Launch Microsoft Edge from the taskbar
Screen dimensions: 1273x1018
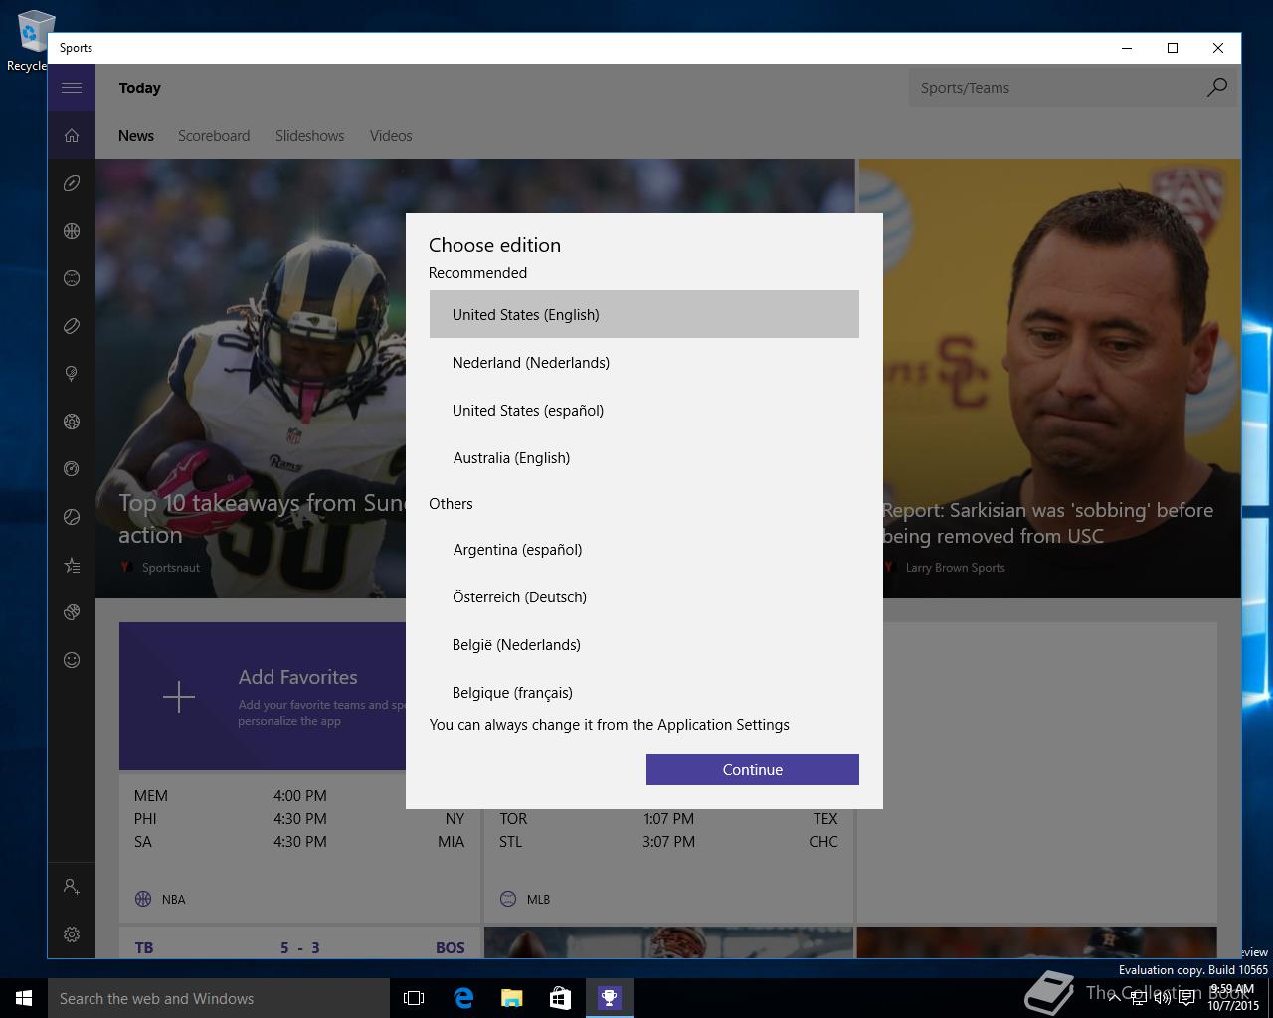pyautogui.click(x=462, y=998)
